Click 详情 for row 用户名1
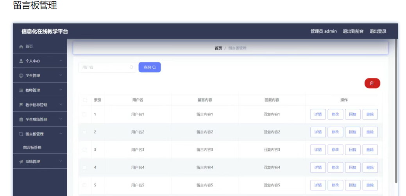Screen dimensions: 406x196 pyautogui.click(x=318, y=114)
